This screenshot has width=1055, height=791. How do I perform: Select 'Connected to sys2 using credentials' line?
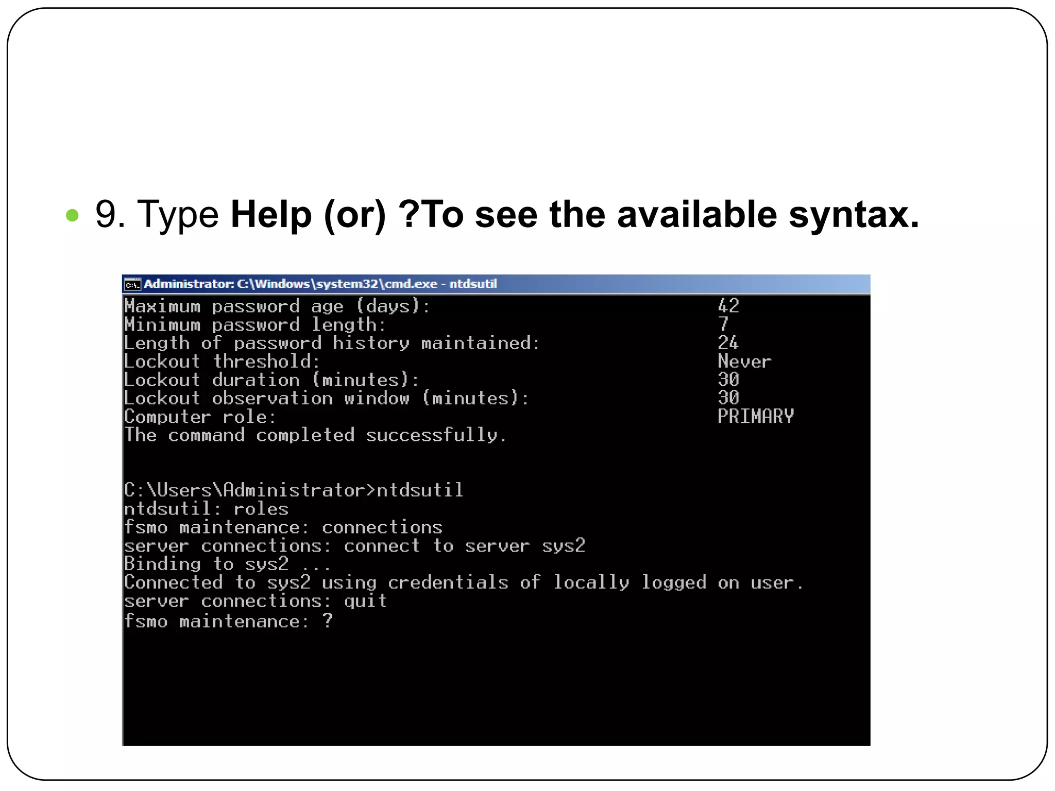click(x=464, y=583)
